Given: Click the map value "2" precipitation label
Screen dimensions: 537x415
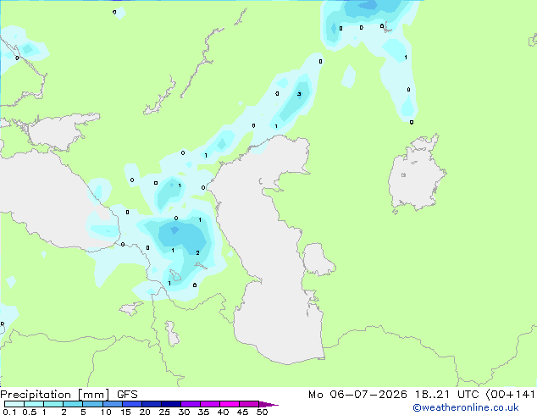Looking at the screenshot, I should (x=197, y=252).
